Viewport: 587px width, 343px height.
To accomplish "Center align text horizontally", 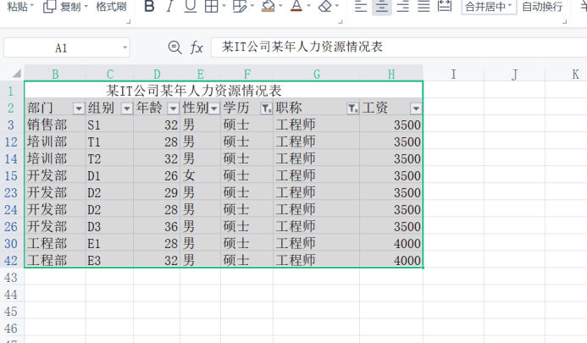I will point(381,7).
